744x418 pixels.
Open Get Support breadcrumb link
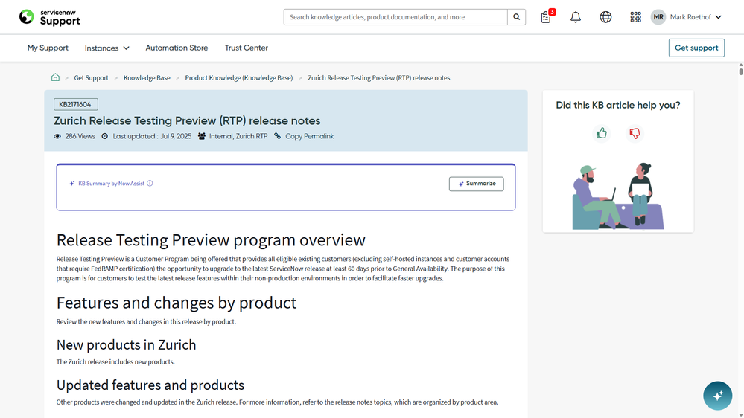(x=91, y=77)
